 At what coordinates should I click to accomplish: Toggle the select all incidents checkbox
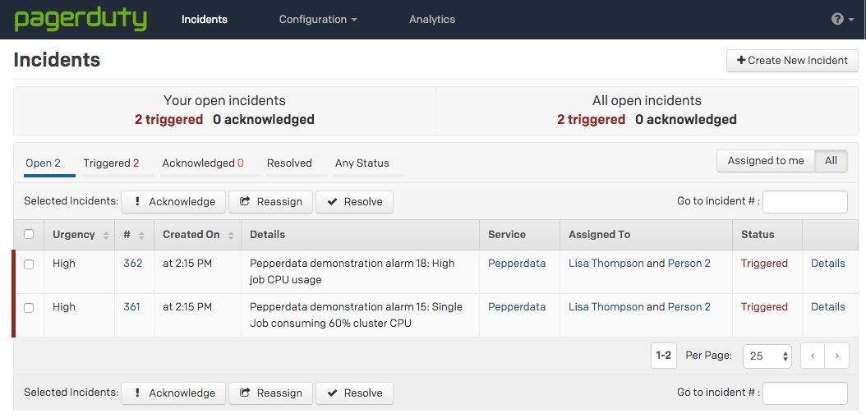click(x=29, y=235)
